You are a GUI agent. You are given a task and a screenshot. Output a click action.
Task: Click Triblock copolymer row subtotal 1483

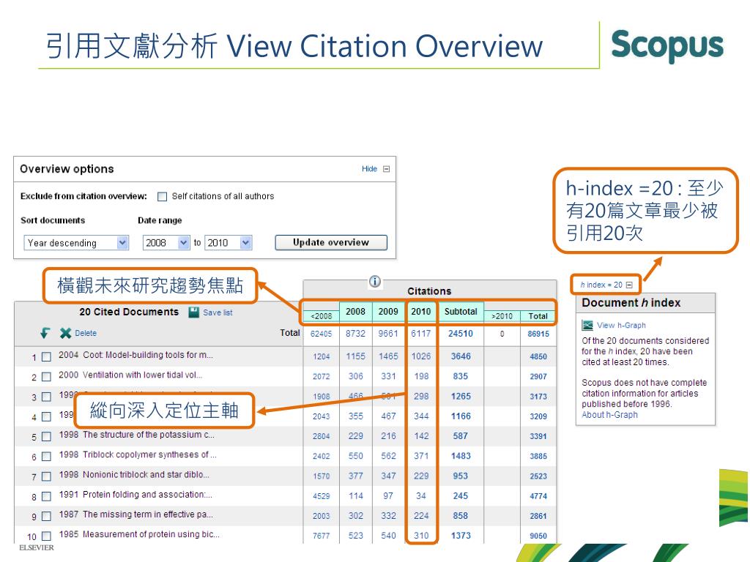[461, 456]
